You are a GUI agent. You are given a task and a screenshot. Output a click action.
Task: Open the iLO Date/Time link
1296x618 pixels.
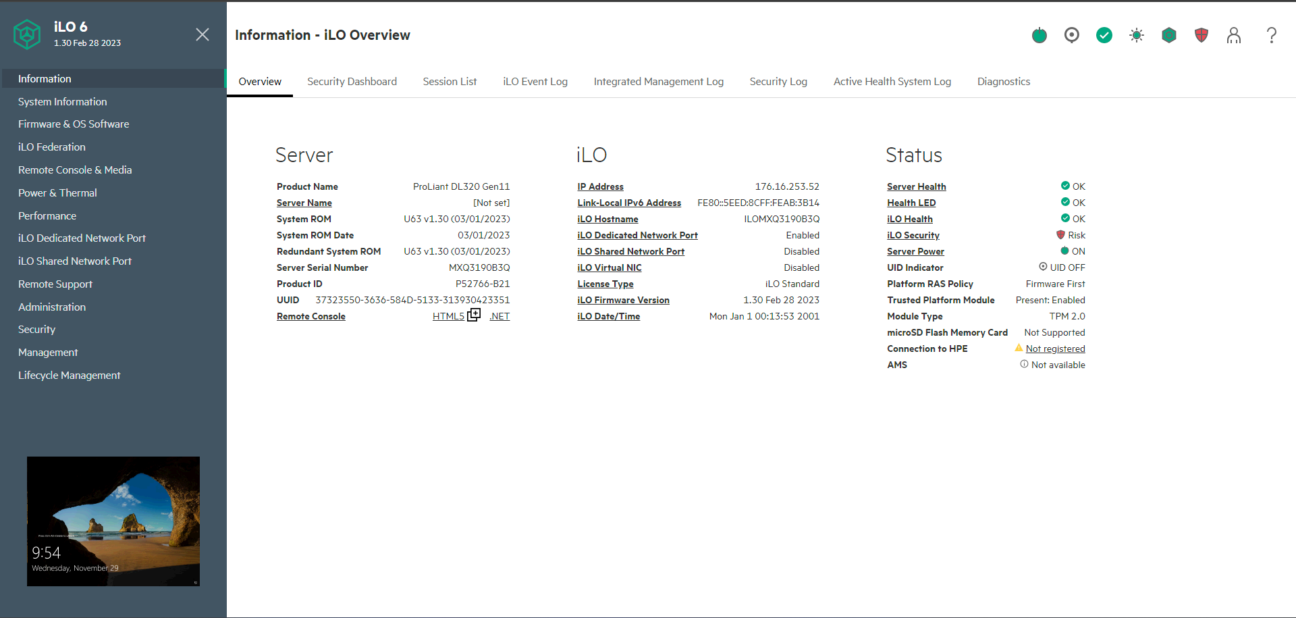[x=609, y=316]
